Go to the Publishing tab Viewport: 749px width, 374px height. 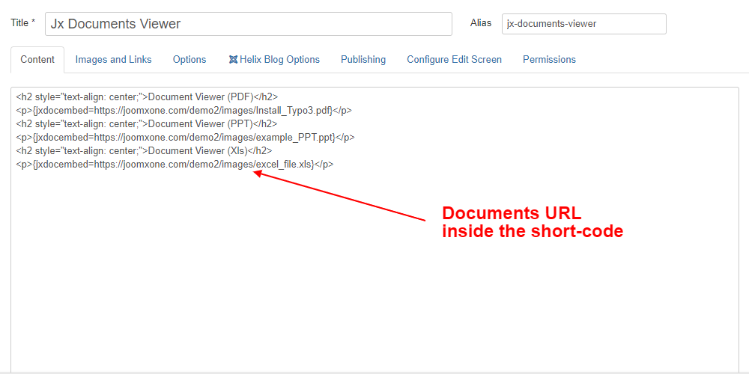point(363,60)
